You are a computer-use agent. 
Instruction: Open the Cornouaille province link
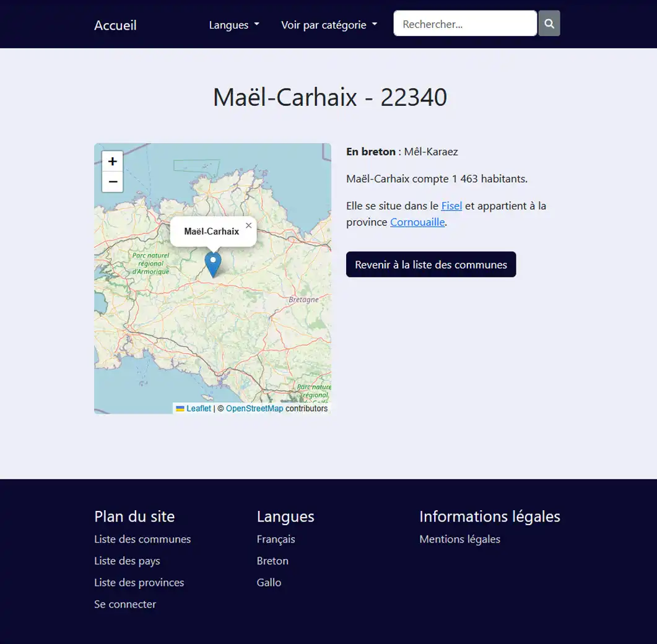tap(417, 222)
